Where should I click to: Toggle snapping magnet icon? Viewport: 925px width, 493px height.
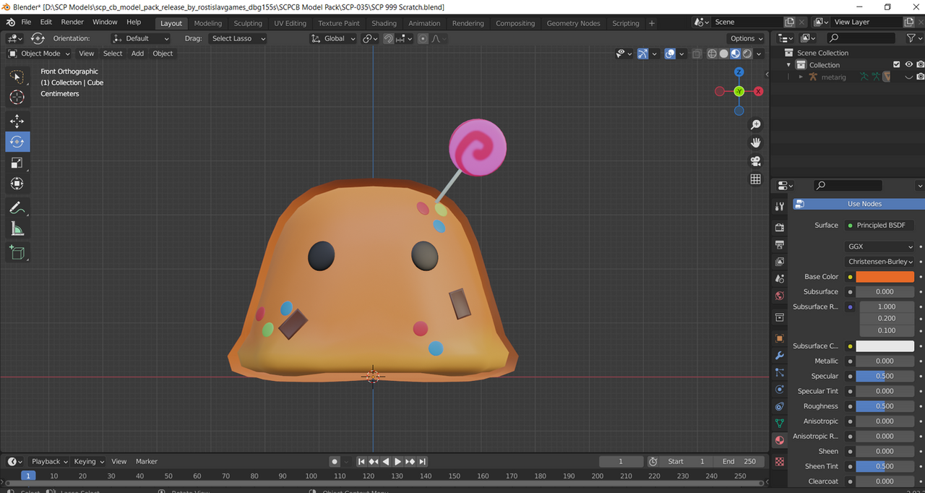389,38
